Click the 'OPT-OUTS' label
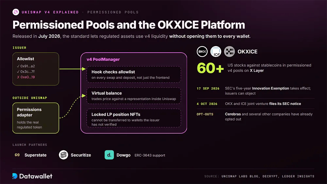The height and width of the screenshot is (184, 327). [x=205, y=114]
